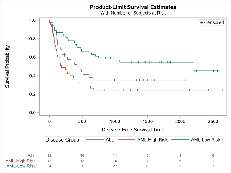Click the 'Disease-Free Survival Time' x-axis label

133,129
